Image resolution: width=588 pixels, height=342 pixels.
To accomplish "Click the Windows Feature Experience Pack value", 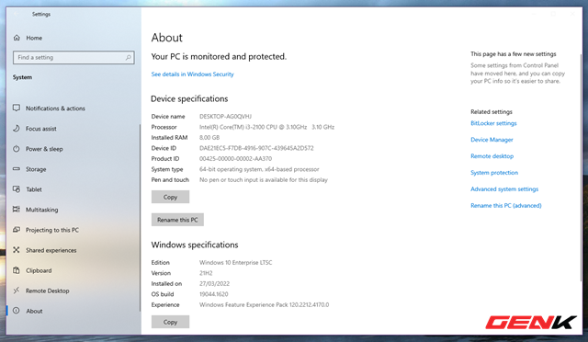I will (264, 304).
